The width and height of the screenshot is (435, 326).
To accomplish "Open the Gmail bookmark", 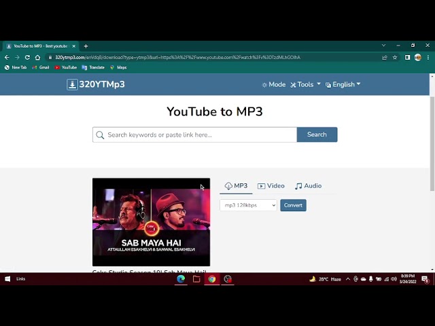I will [x=41, y=67].
